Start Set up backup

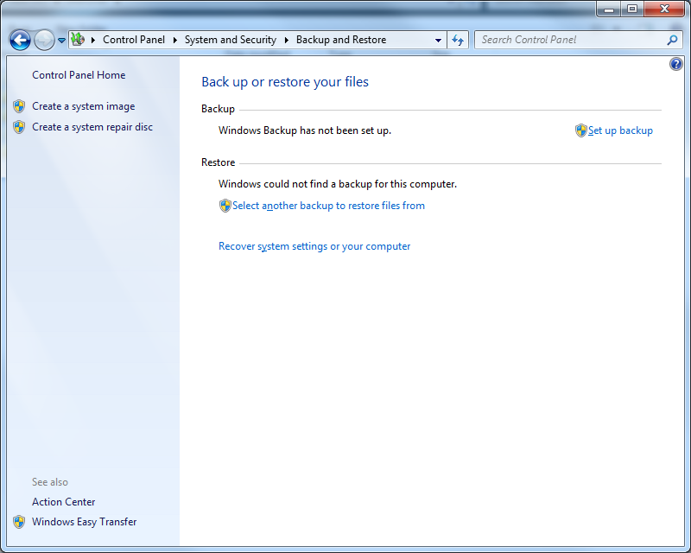[x=620, y=130]
